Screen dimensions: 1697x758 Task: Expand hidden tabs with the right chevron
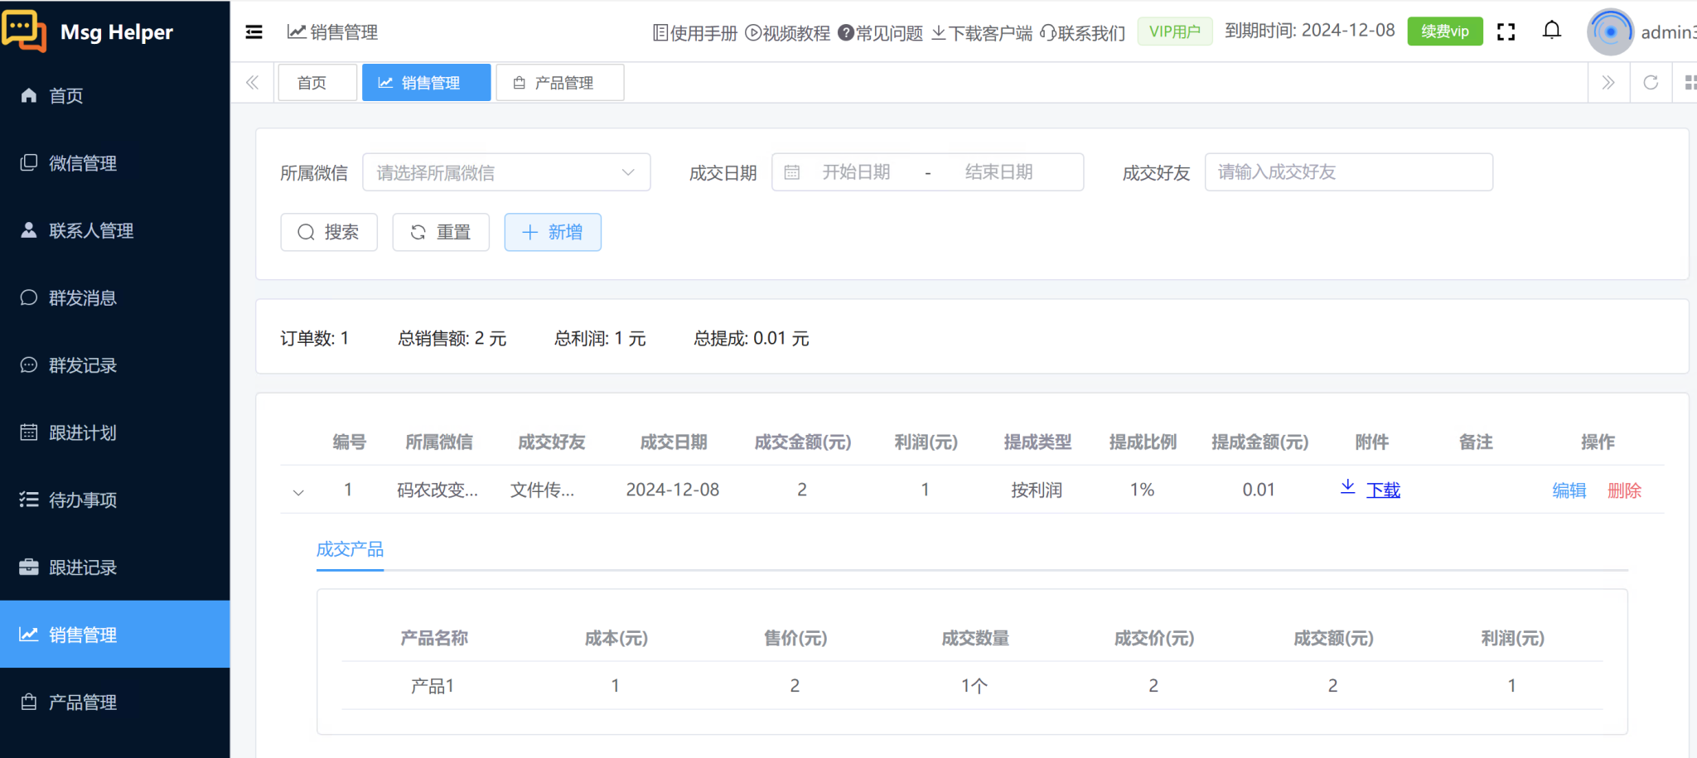pyautogui.click(x=1608, y=82)
